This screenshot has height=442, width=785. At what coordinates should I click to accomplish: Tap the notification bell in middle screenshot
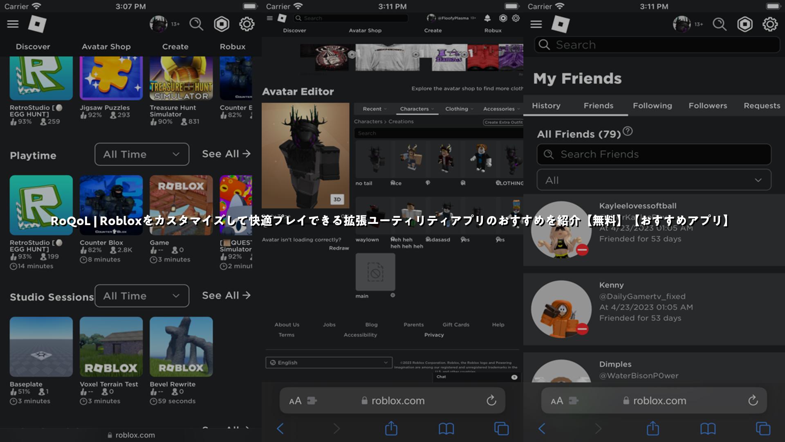487,18
